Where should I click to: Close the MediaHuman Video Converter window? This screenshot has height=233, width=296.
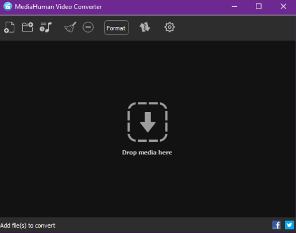click(x=283, y=6)
